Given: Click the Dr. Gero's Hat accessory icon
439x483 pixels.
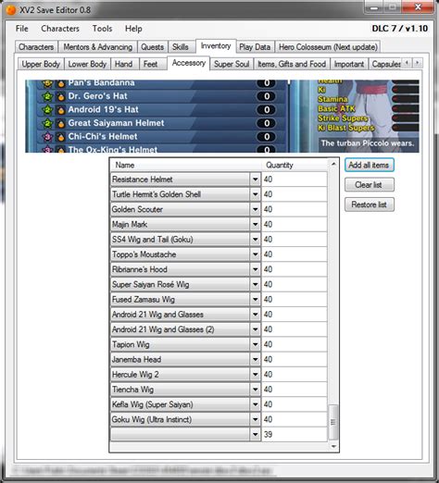Looking at the screenshot, I should coord(61,97).
